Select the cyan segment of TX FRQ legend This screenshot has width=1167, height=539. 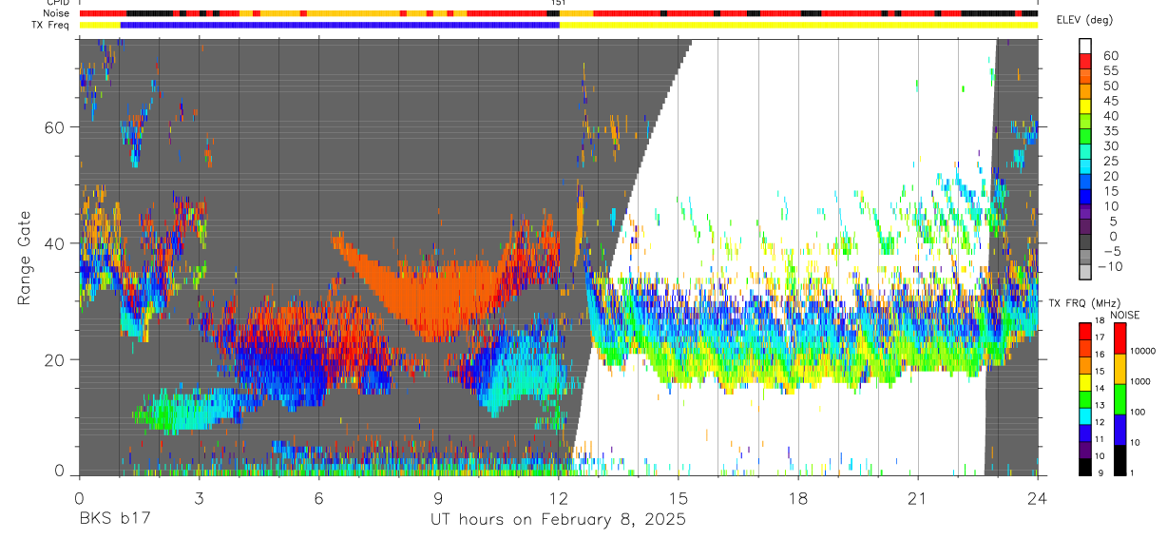tap(1085, 416)
